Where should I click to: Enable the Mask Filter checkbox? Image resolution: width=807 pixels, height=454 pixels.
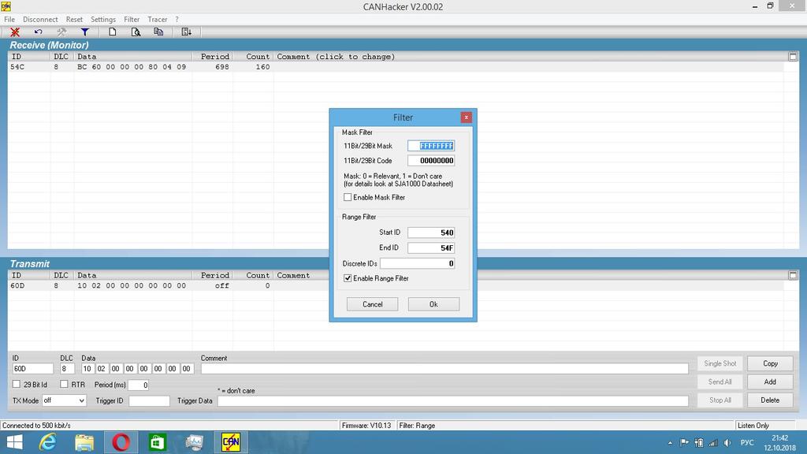coord(348,197)
